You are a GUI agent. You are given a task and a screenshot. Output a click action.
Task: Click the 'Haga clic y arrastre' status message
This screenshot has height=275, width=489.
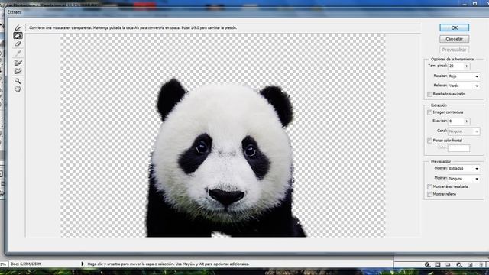tap(168, 264)
